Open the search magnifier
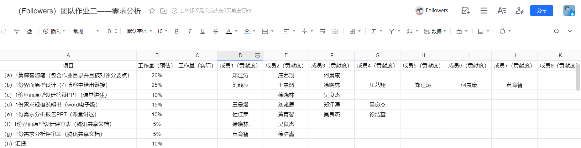The image size is (581, 148). click(x=557, y=31)
